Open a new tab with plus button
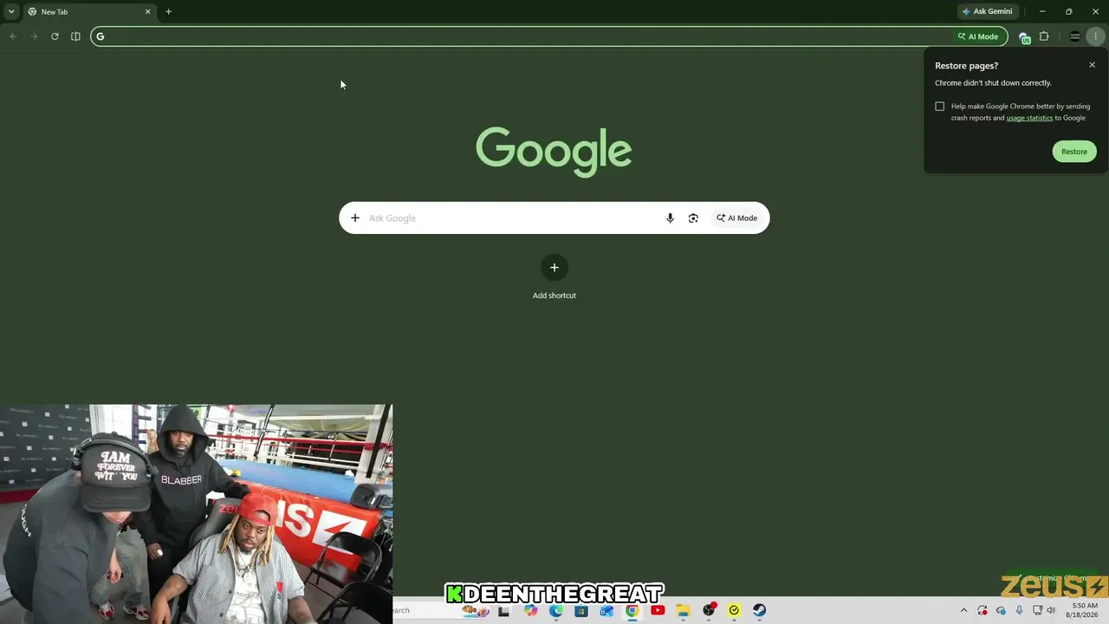The width and height of the screenshot is (1109, 624). (x=168, y=12)
